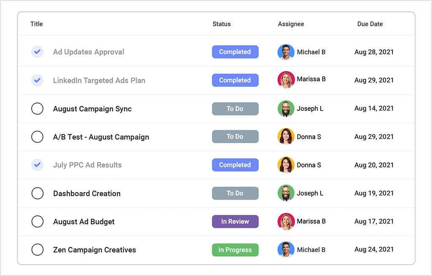Open the Zen Campaign Creatives task

pyautogui.click(x=94, y=249)
